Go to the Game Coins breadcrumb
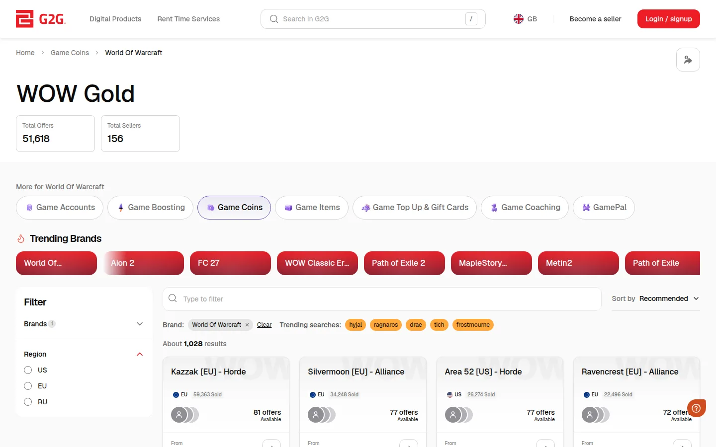 70,53
